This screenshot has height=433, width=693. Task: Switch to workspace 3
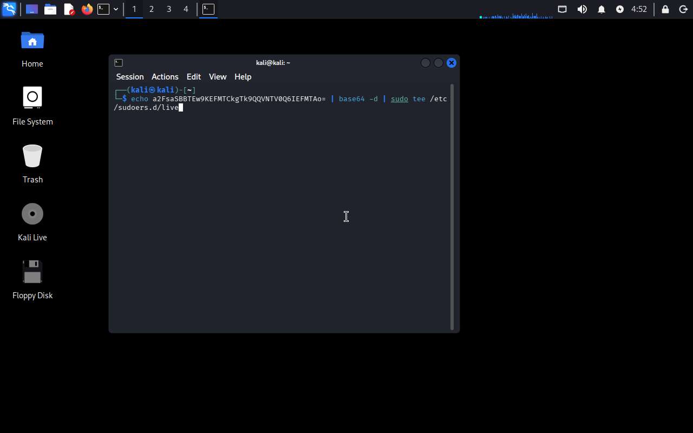(x=169, y=9)
